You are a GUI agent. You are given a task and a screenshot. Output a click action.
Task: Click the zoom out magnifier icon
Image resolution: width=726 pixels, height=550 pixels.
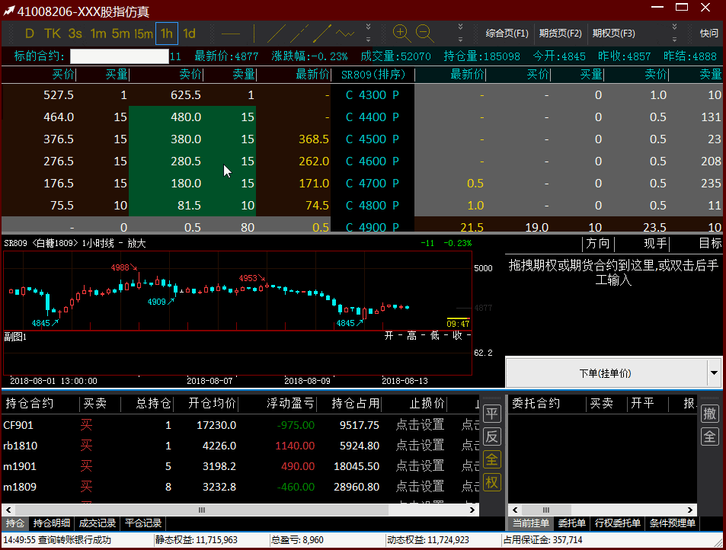pos(424,33)
